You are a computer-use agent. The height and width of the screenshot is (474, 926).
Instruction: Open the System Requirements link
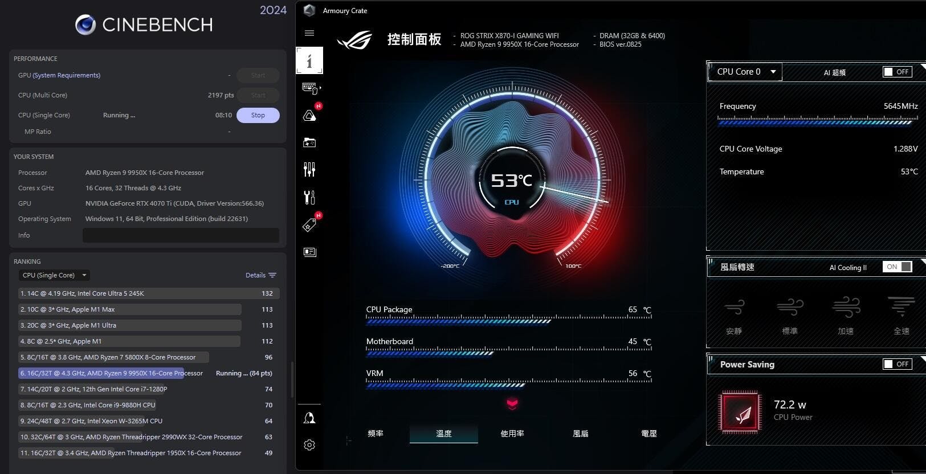click(x=67, y=75)
